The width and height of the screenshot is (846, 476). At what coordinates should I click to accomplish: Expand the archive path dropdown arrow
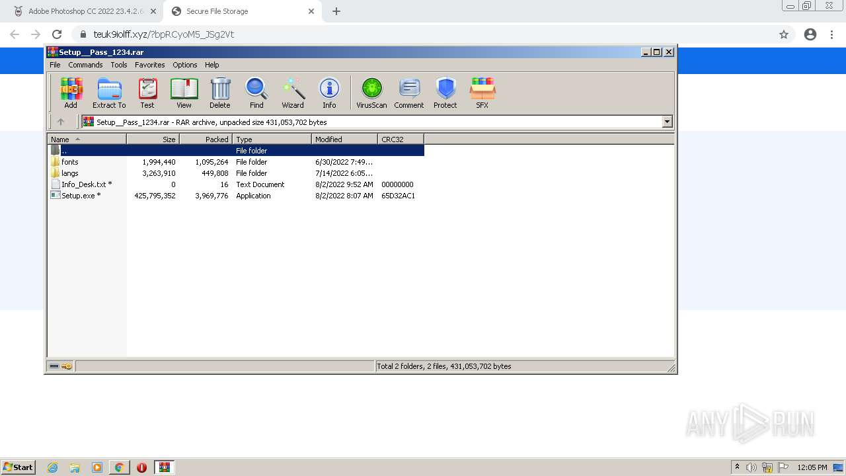pos(667,122)
